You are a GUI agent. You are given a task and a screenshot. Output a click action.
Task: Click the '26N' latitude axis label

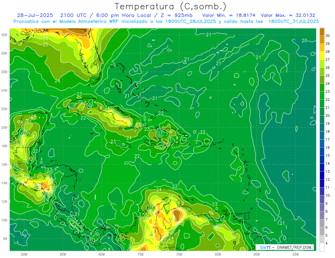click(4, 72)
